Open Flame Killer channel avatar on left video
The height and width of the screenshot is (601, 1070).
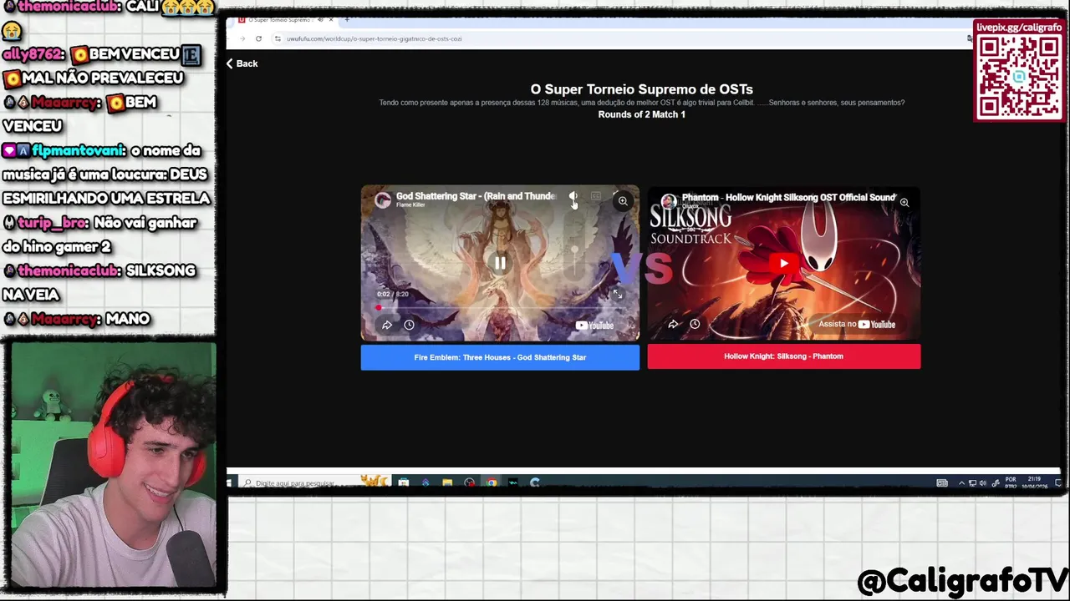pyautogui.click(x=383, y=199)
